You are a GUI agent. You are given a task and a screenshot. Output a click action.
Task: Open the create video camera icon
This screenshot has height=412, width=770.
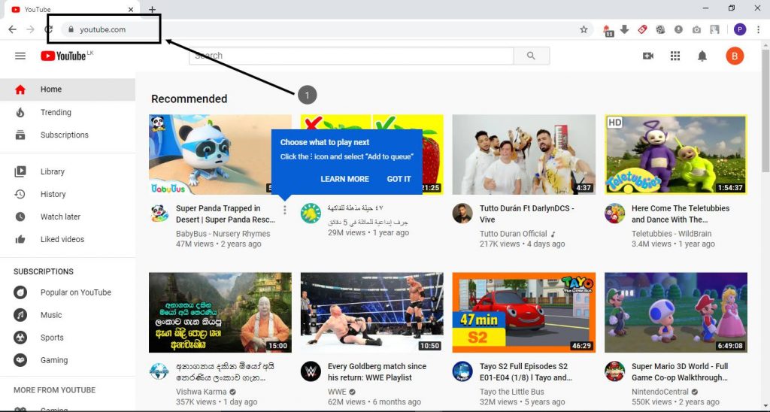tap(648, 56)
